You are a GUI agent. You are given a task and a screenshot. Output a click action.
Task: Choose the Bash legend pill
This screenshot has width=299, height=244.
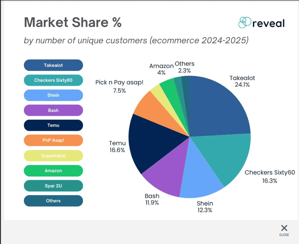[53, 110]
